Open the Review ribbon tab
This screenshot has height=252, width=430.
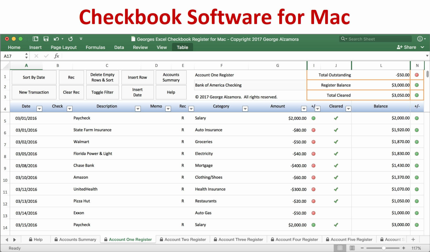tap(140, 47)
